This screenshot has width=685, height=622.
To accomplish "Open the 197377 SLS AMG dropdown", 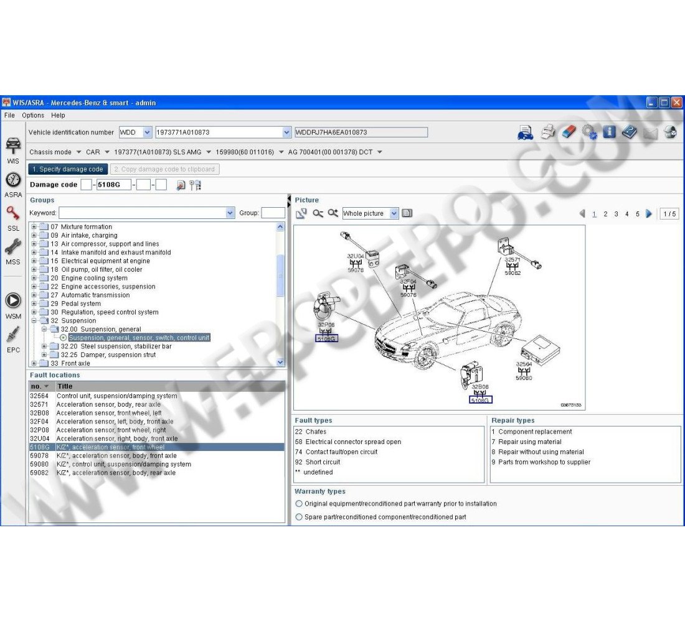I will (x=209, y=152).
